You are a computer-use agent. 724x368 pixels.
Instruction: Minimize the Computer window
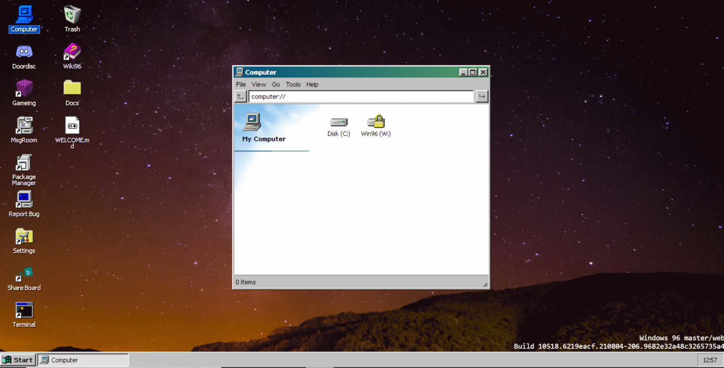463,72
